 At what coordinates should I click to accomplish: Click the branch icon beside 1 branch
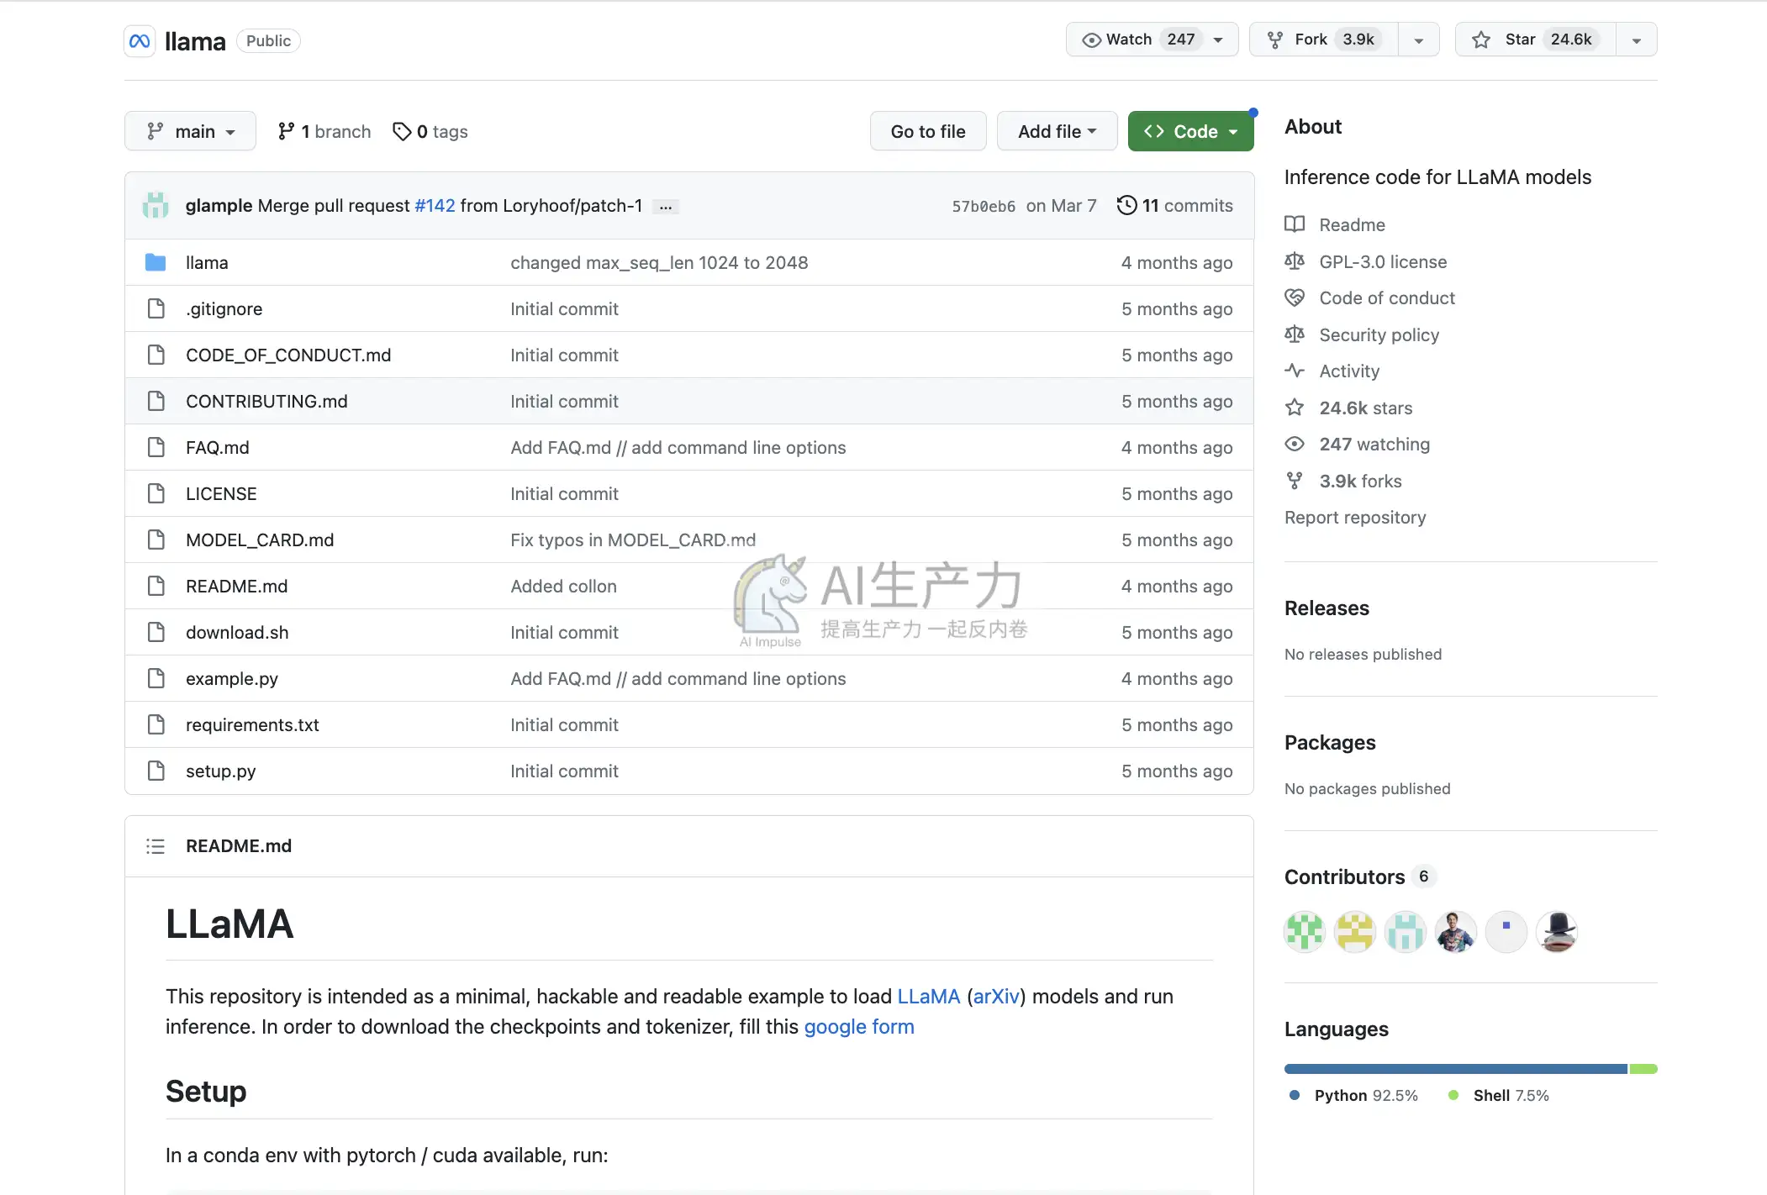pyautogui.click(x=286, y=131)
